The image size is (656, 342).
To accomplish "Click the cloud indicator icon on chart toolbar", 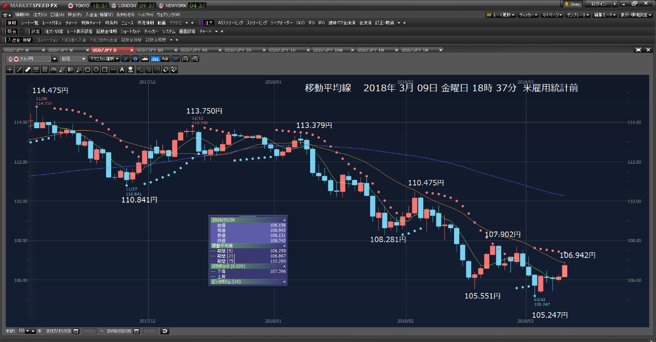I will 145,58.
